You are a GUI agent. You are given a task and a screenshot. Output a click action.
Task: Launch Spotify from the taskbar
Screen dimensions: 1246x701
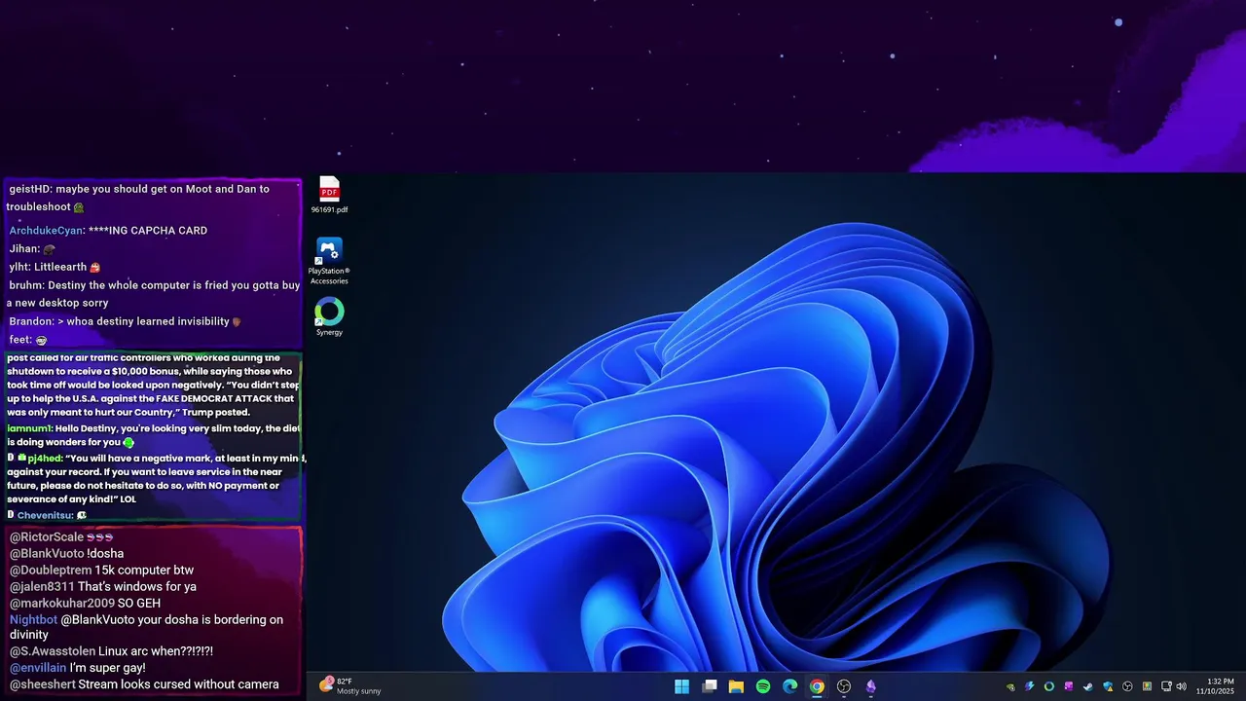pos(763,686)
